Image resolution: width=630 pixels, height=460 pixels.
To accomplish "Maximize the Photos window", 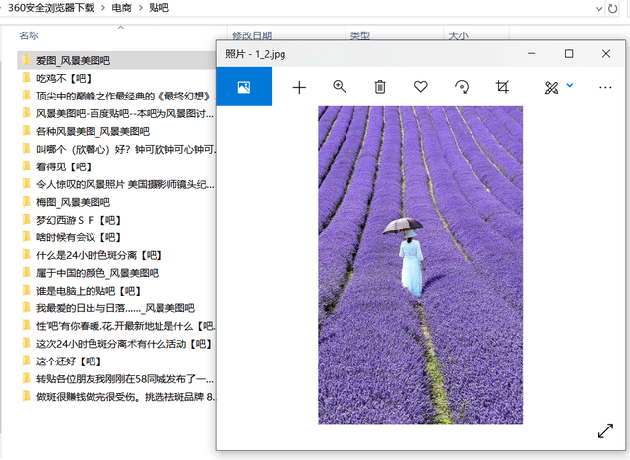I will pyautogui.click(x=568, y=53).
